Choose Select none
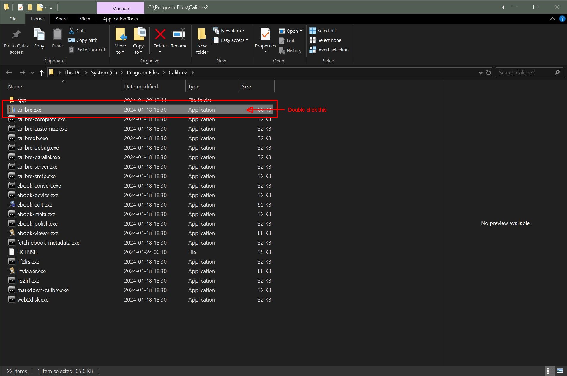 (x=326, y=40)
